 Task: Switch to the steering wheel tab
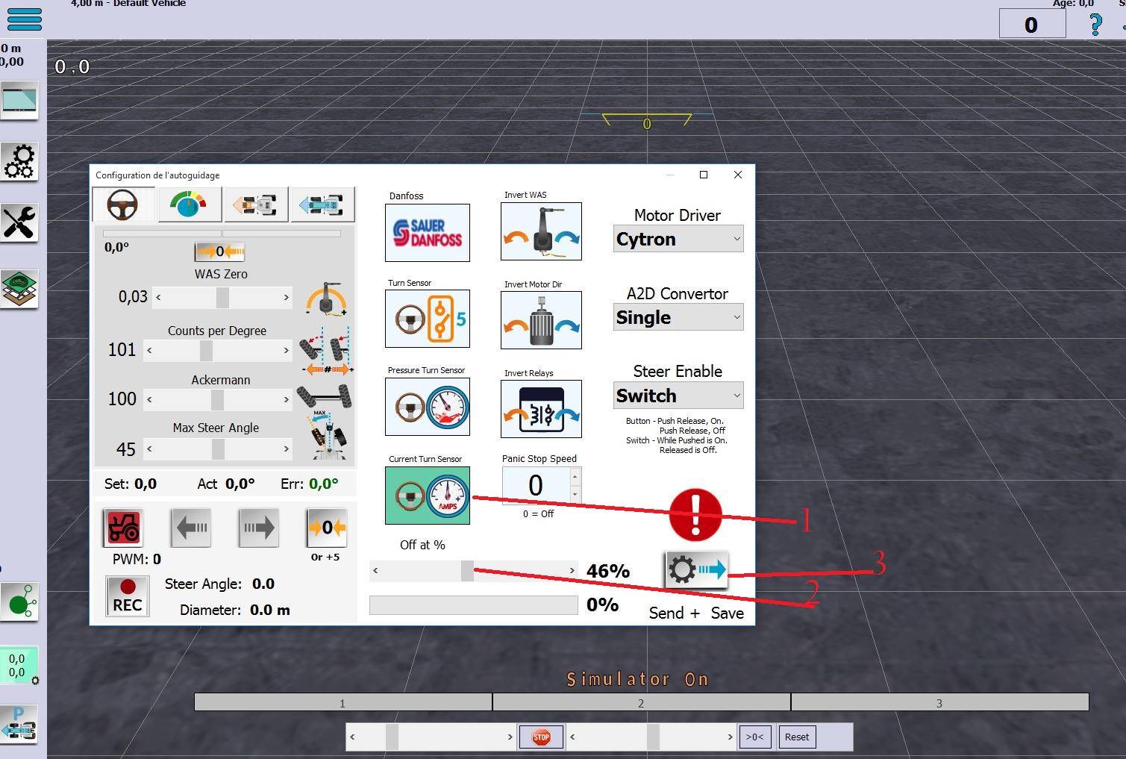coord(123,204)
